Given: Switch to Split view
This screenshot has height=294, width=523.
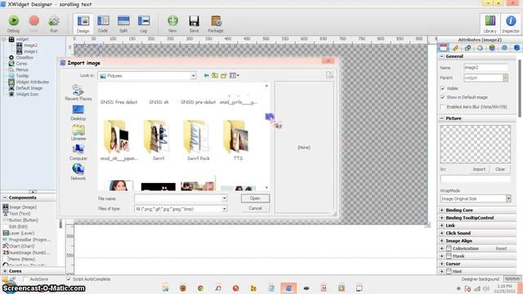Looking at the screenshot, I should (x=123, y=24).
